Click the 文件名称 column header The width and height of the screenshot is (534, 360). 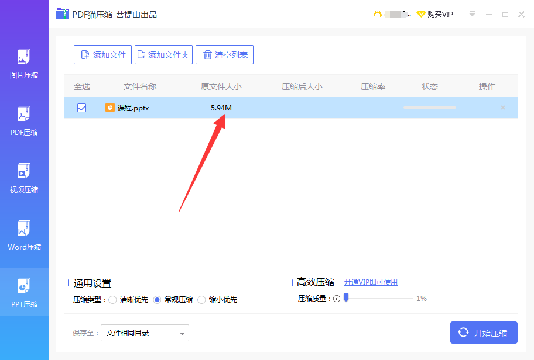pyautogui.click(x=139, y=86)
